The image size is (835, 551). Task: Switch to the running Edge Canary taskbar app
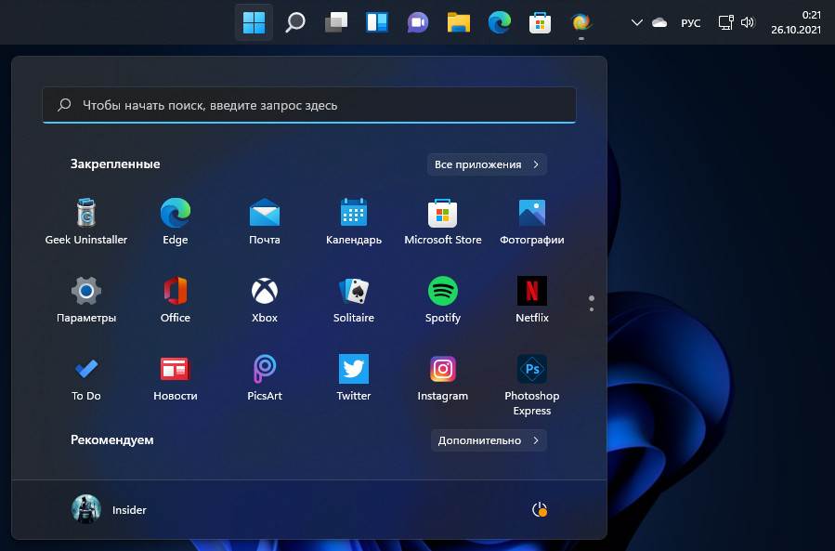[x=581, y=22]
